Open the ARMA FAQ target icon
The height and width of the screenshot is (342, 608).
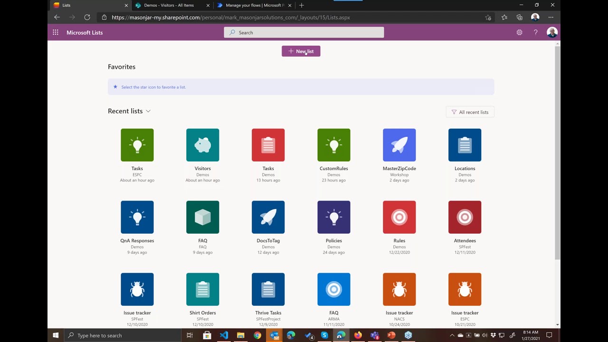334,289
